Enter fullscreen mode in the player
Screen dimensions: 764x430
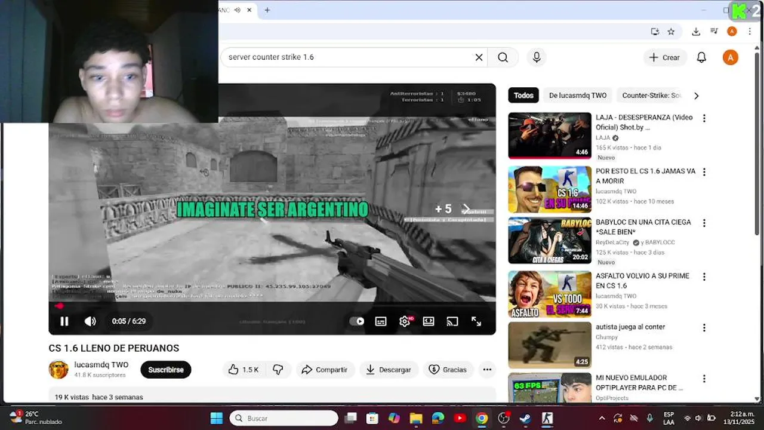pos(476,321)
